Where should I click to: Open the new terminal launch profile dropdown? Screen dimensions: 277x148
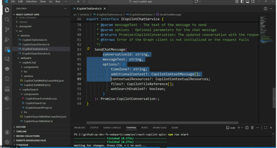(242, 128)
